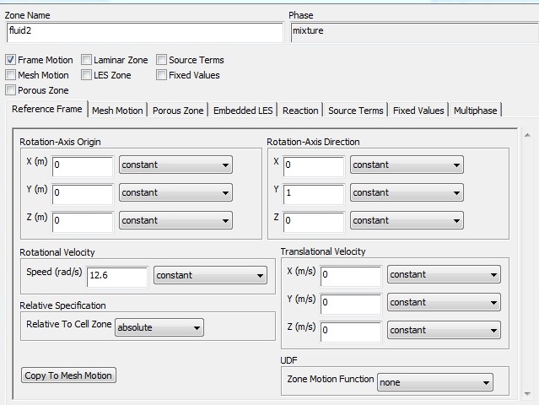The height and width of the screenshot is (405, 539).
Task: Click the Speed (rad/s) input field
Action: [117, 275]
